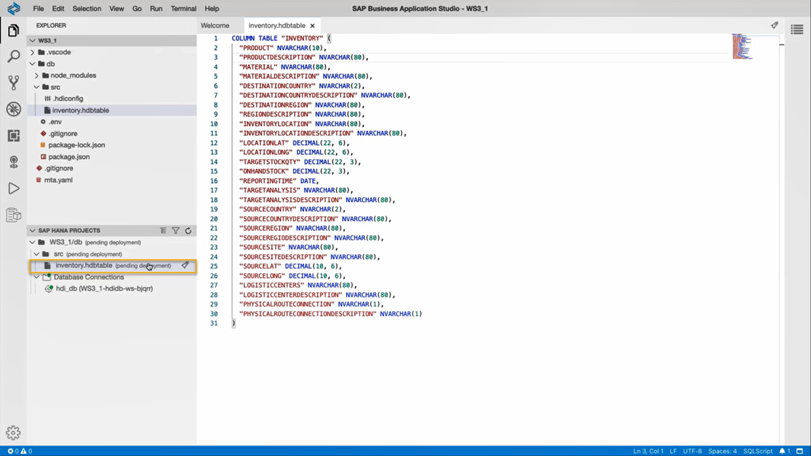The width and height of the screenshot is (811, 456).
Task: Switch to the Welcome tab
Action: [215, 26]
